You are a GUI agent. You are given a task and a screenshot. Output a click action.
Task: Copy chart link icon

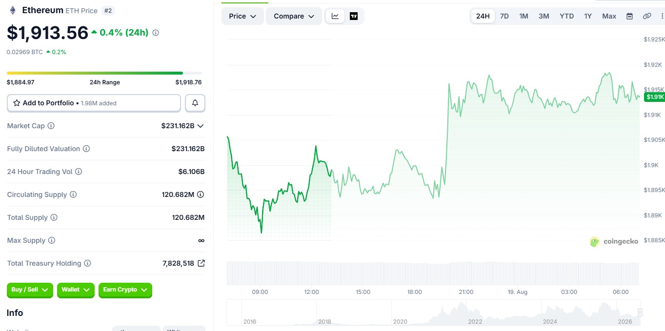pos(647,16)
